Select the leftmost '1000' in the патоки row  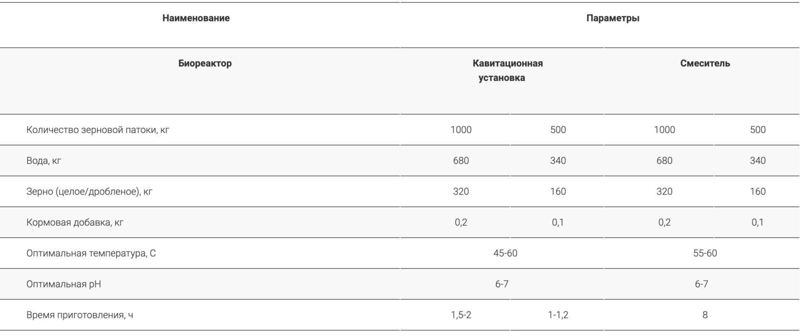(x=461, y=130)
